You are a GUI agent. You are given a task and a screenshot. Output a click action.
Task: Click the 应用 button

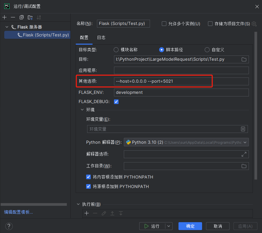pos(245,226)
